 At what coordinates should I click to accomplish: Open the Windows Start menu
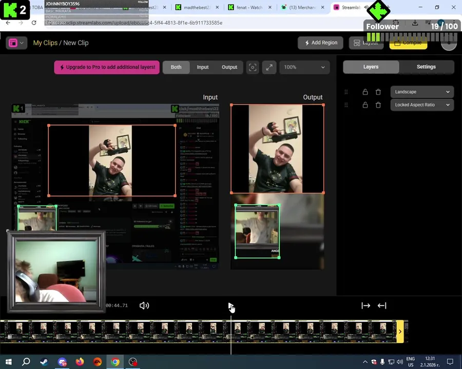tap(8, 362)
